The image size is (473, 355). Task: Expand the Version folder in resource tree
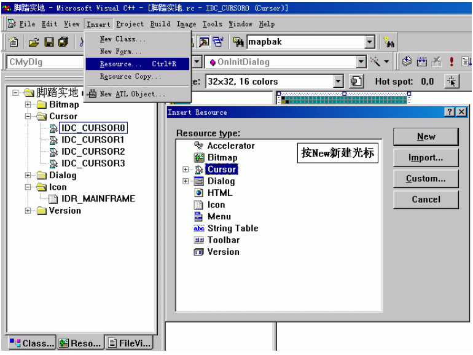tap(28, 211)
